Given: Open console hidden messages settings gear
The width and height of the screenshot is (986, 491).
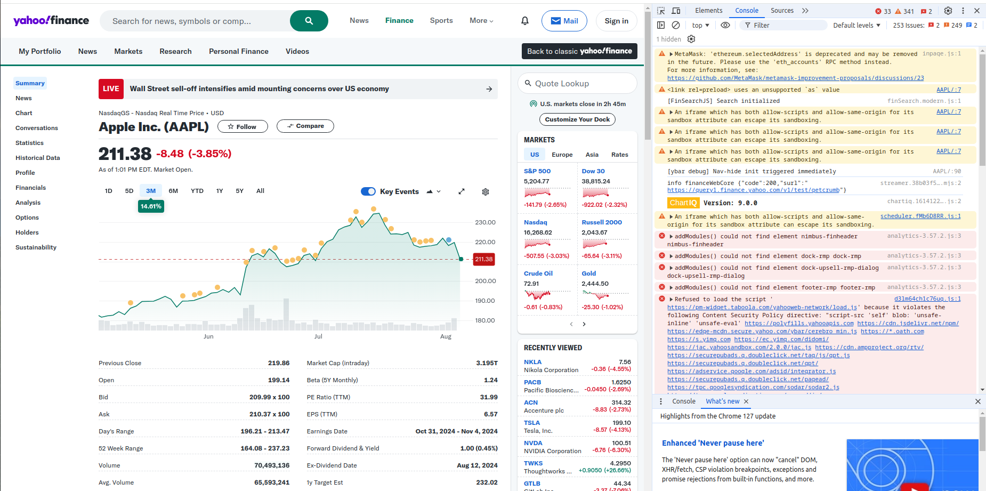Looking at the screenshot, I should point(691,39).
